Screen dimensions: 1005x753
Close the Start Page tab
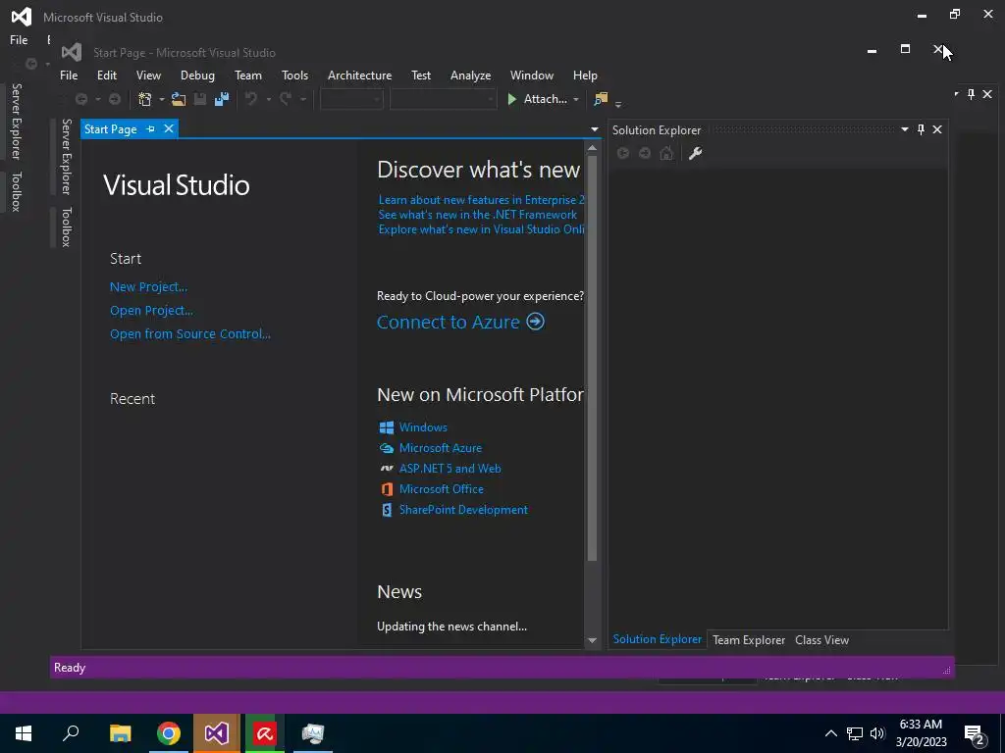pos(169,128)
